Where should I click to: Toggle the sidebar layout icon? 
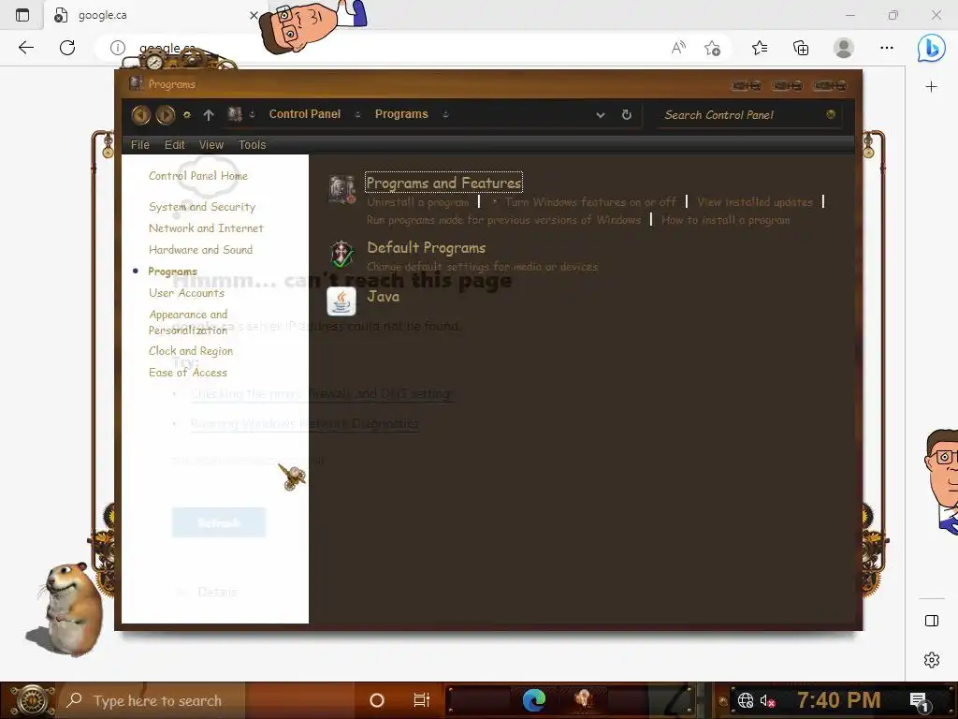coord(931,621)
